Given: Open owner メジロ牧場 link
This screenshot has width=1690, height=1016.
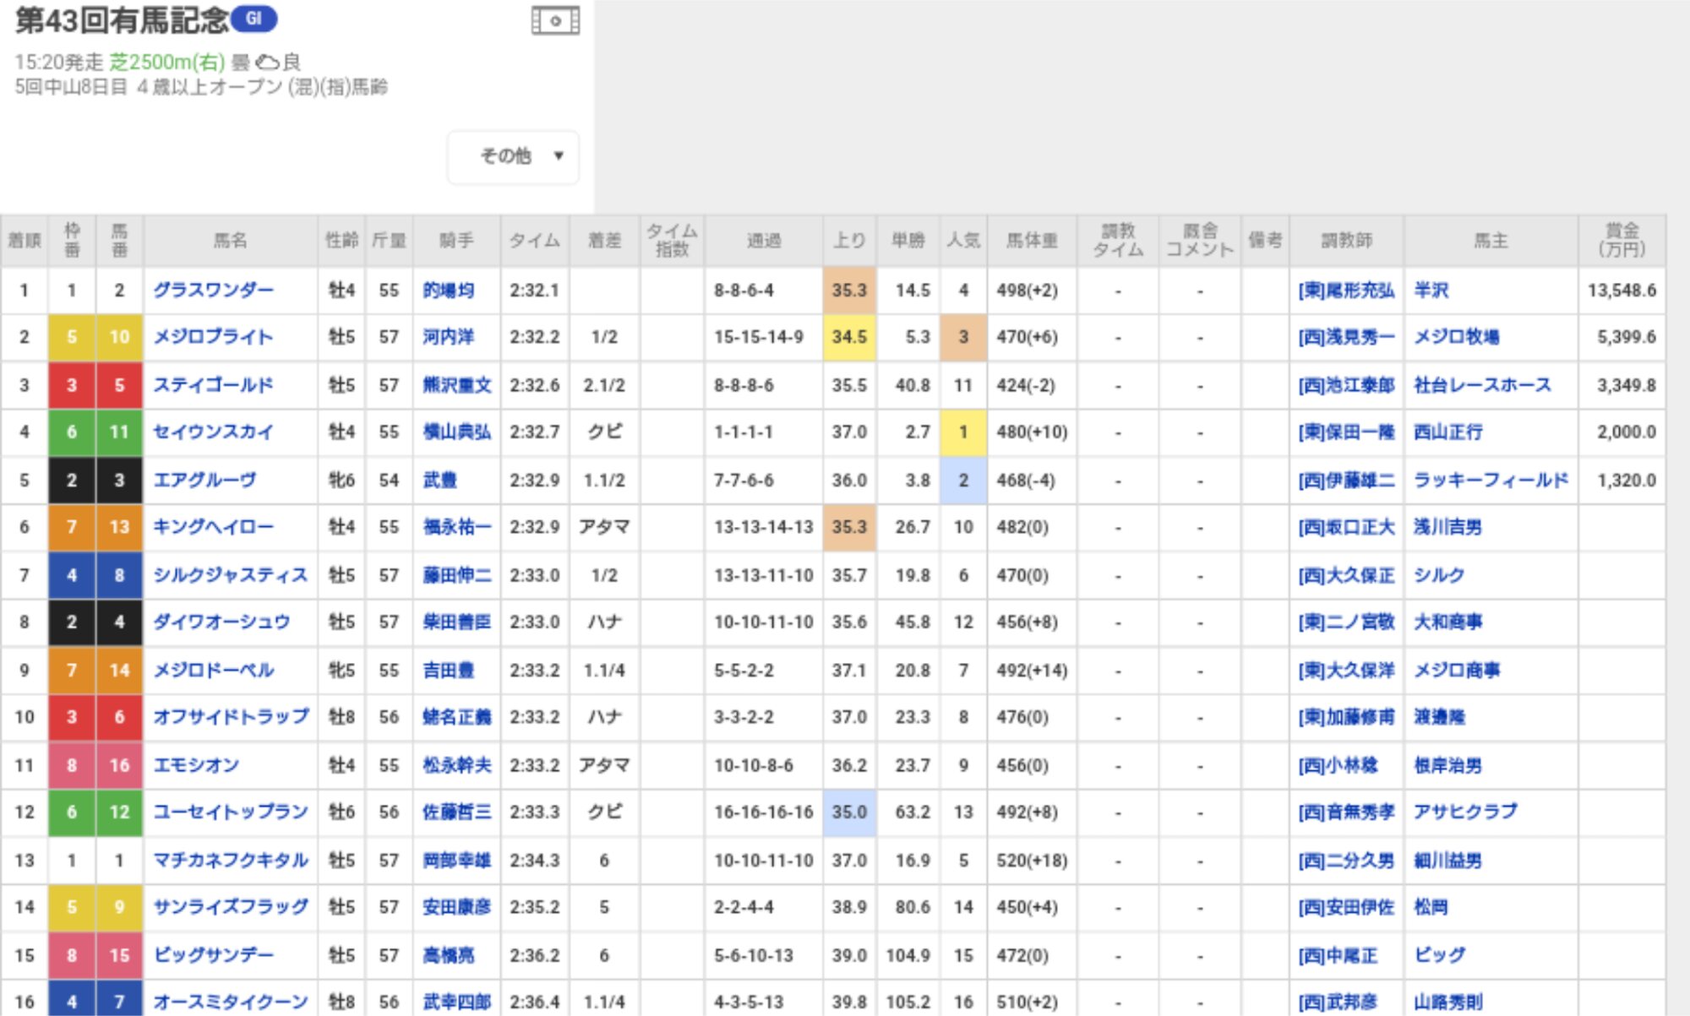Looking at the screenshot, I should 1456,337.
